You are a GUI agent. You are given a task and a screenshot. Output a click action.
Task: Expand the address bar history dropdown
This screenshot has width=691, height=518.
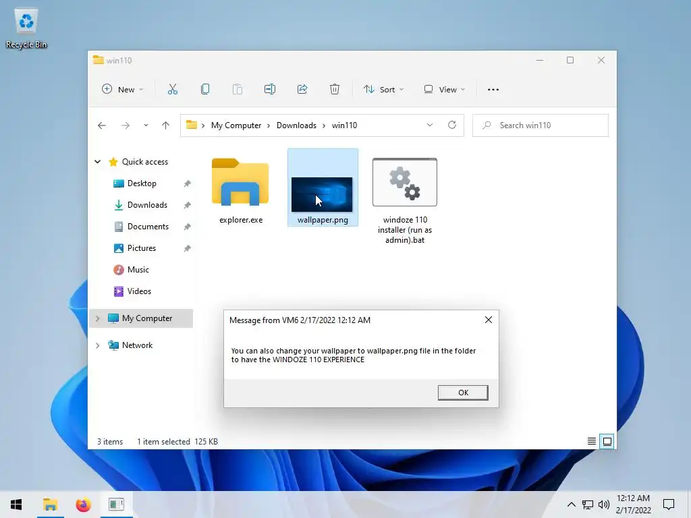430,125
